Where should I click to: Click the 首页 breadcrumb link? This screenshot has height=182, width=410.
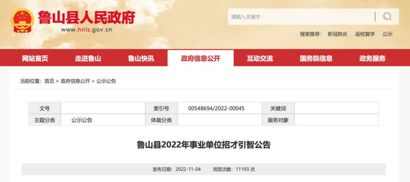coord(49,81)
